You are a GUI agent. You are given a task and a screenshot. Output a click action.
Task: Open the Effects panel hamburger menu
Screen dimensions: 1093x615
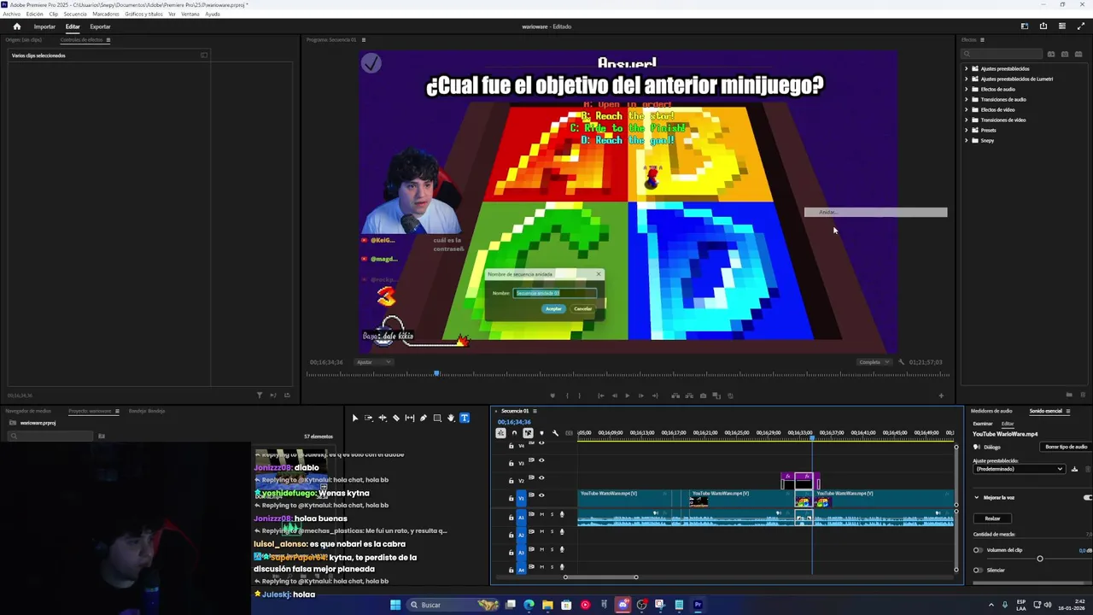(982, 39)
